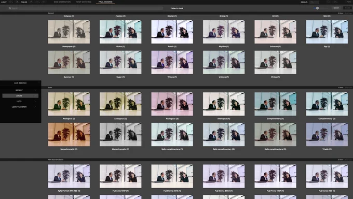
Task: Expand the RECENT category
Action: 20,90
